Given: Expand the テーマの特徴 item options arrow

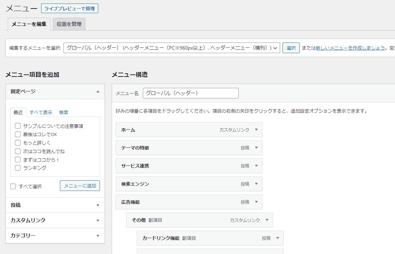Looking at the screenshot, I should [x=256, y=148].
